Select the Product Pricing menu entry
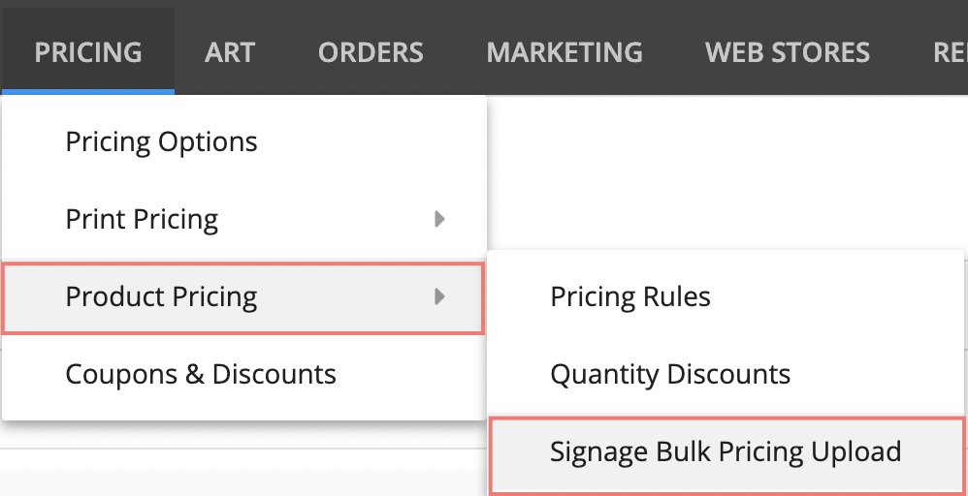This screenshot has height=496, width=968. pyautogui.click(x=243, y=297)
